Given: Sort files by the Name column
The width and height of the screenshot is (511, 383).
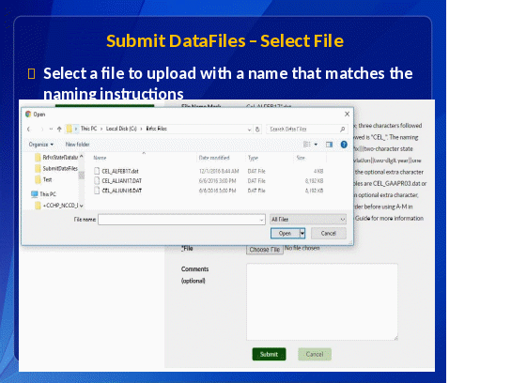Looking at the screenshot, I should pos(101,158).
